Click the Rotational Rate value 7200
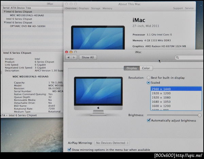The height and width of the screenshot is (159, 204). [x=52, y=109]
